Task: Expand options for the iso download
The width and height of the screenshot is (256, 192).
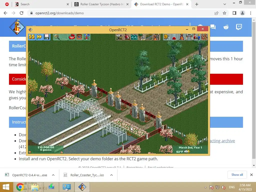Action: click(111, 175)
